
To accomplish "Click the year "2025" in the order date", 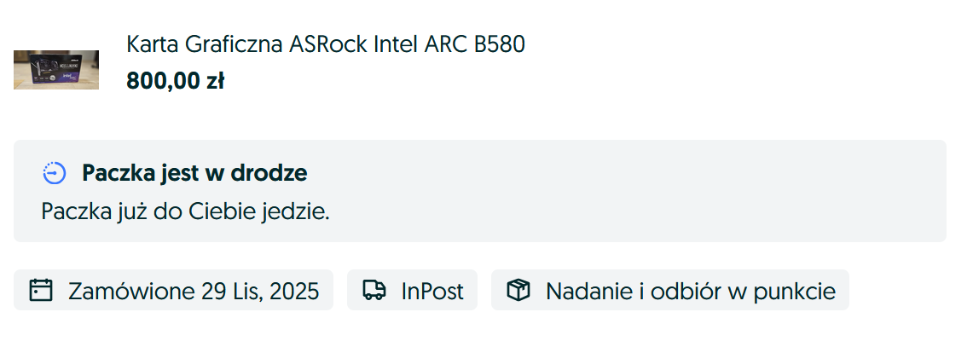I will pyautogui.click(x=294, y=291).
